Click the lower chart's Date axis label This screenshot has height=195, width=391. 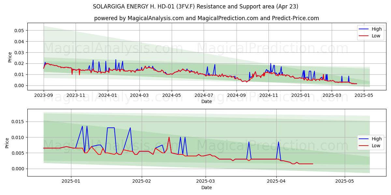click(x=207, y=188)
